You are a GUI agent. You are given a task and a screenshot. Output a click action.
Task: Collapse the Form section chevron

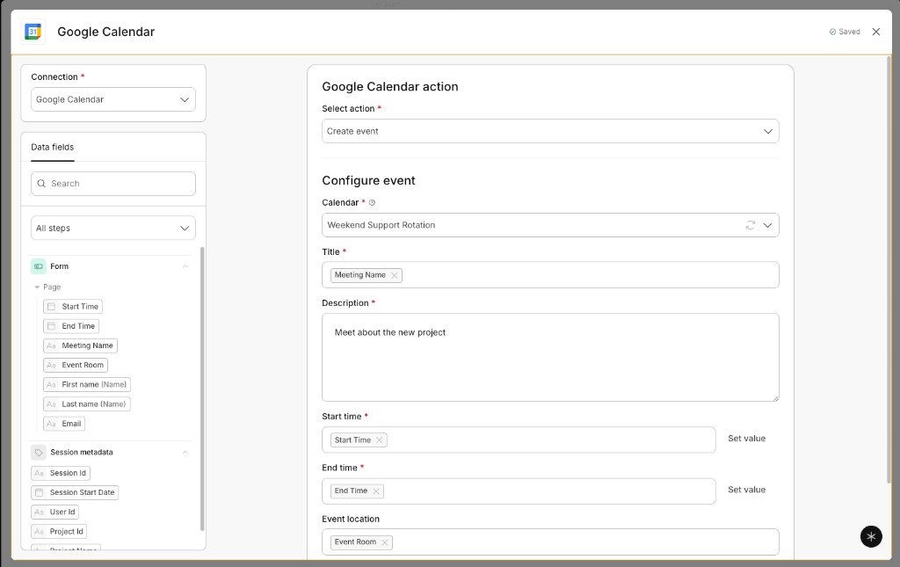pos(185,266)
